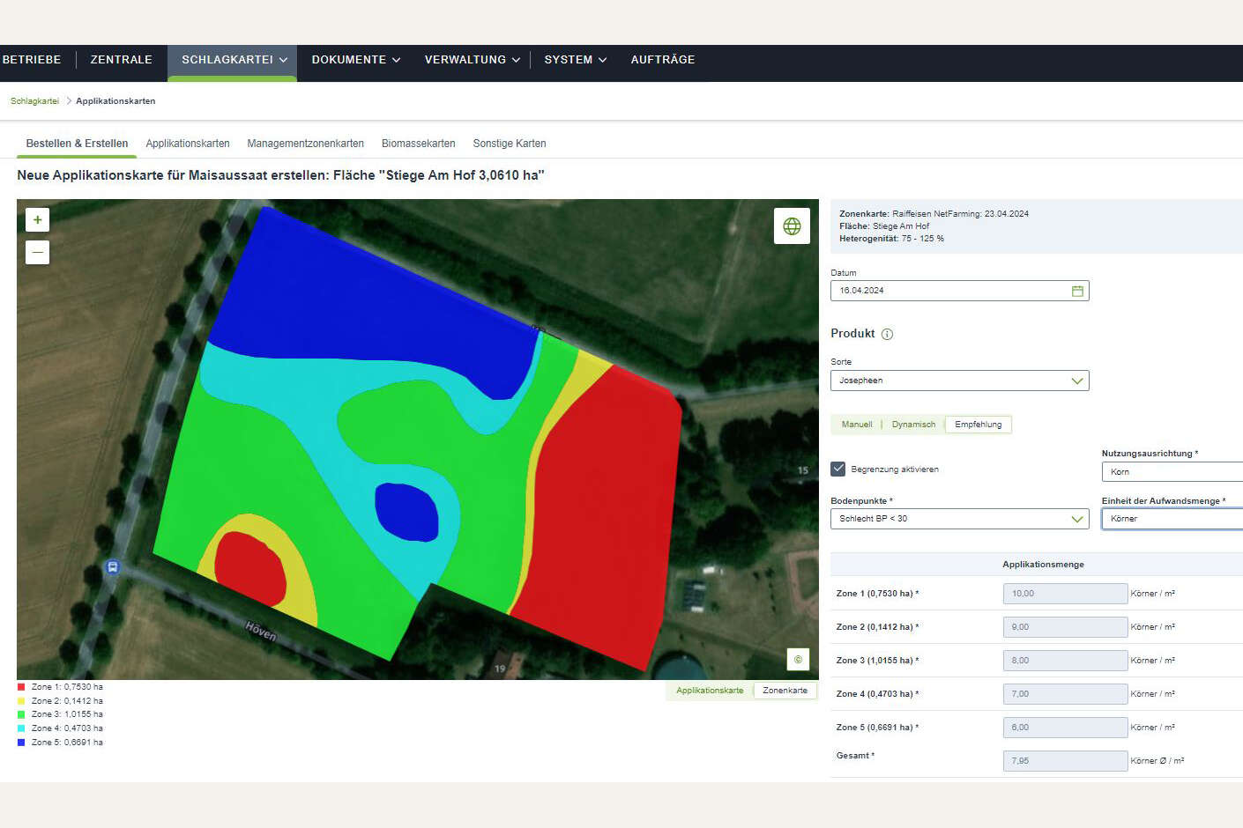
Task: Expand the Schlagkartei menu
Action: point(234,60)
